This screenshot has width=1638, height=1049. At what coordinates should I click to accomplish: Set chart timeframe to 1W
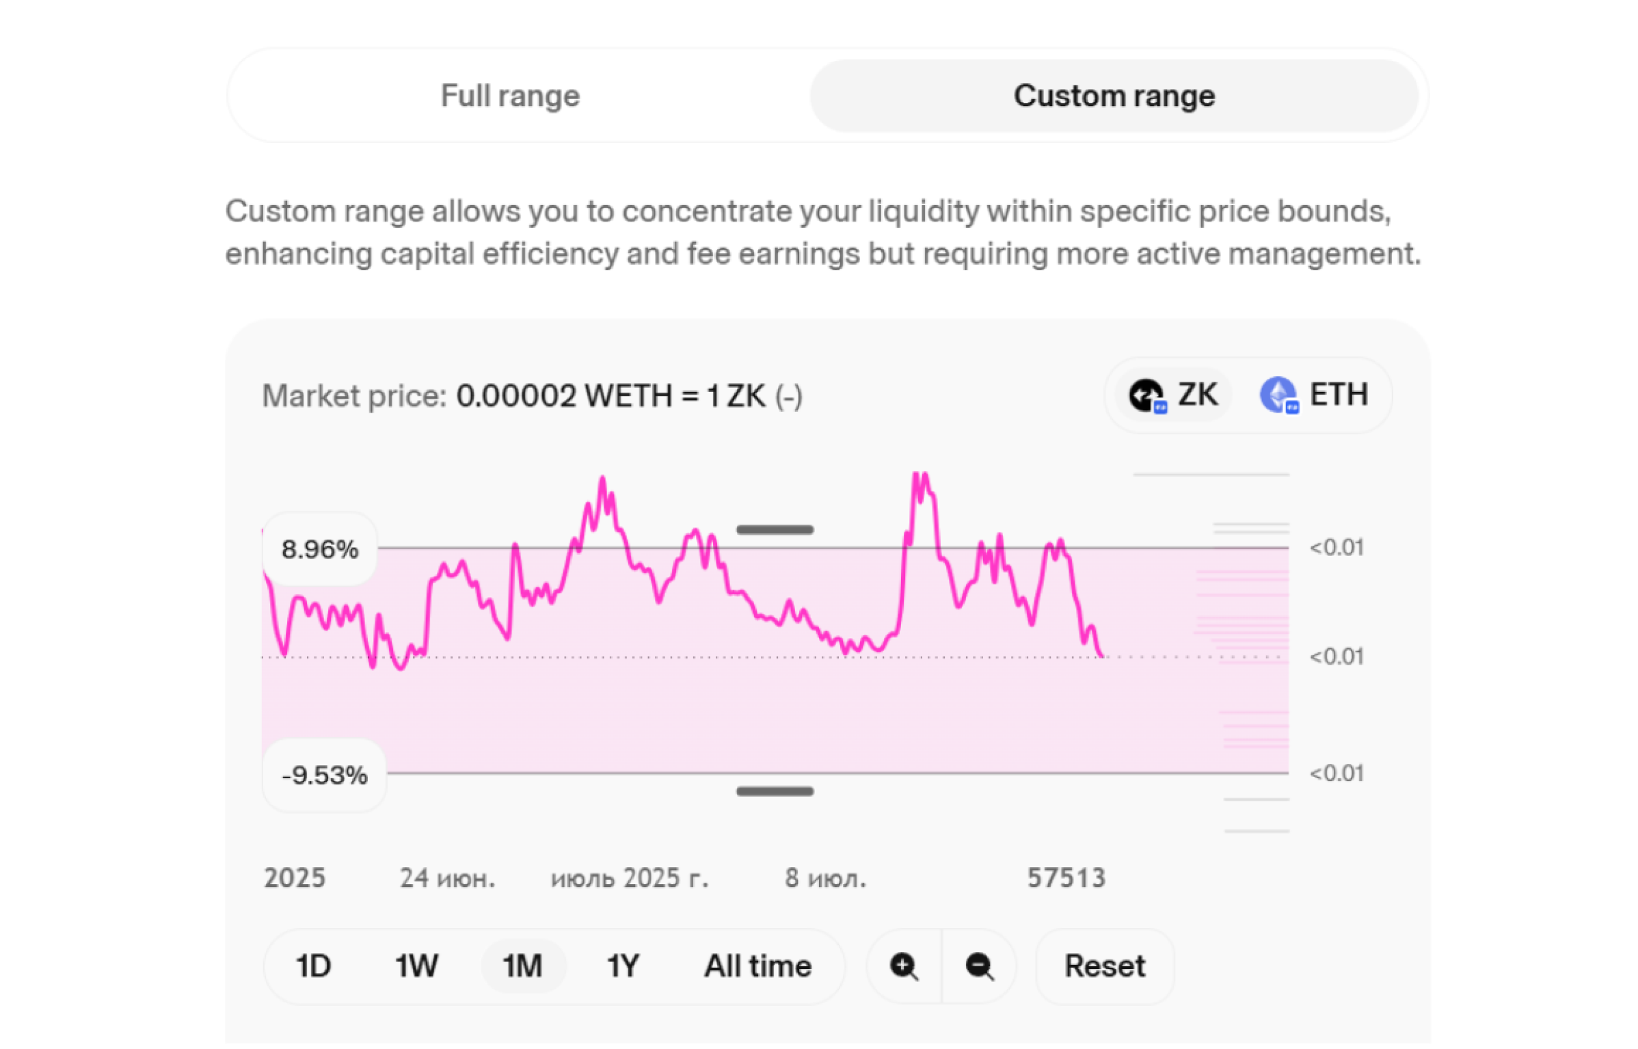click(x=416, y=966)
